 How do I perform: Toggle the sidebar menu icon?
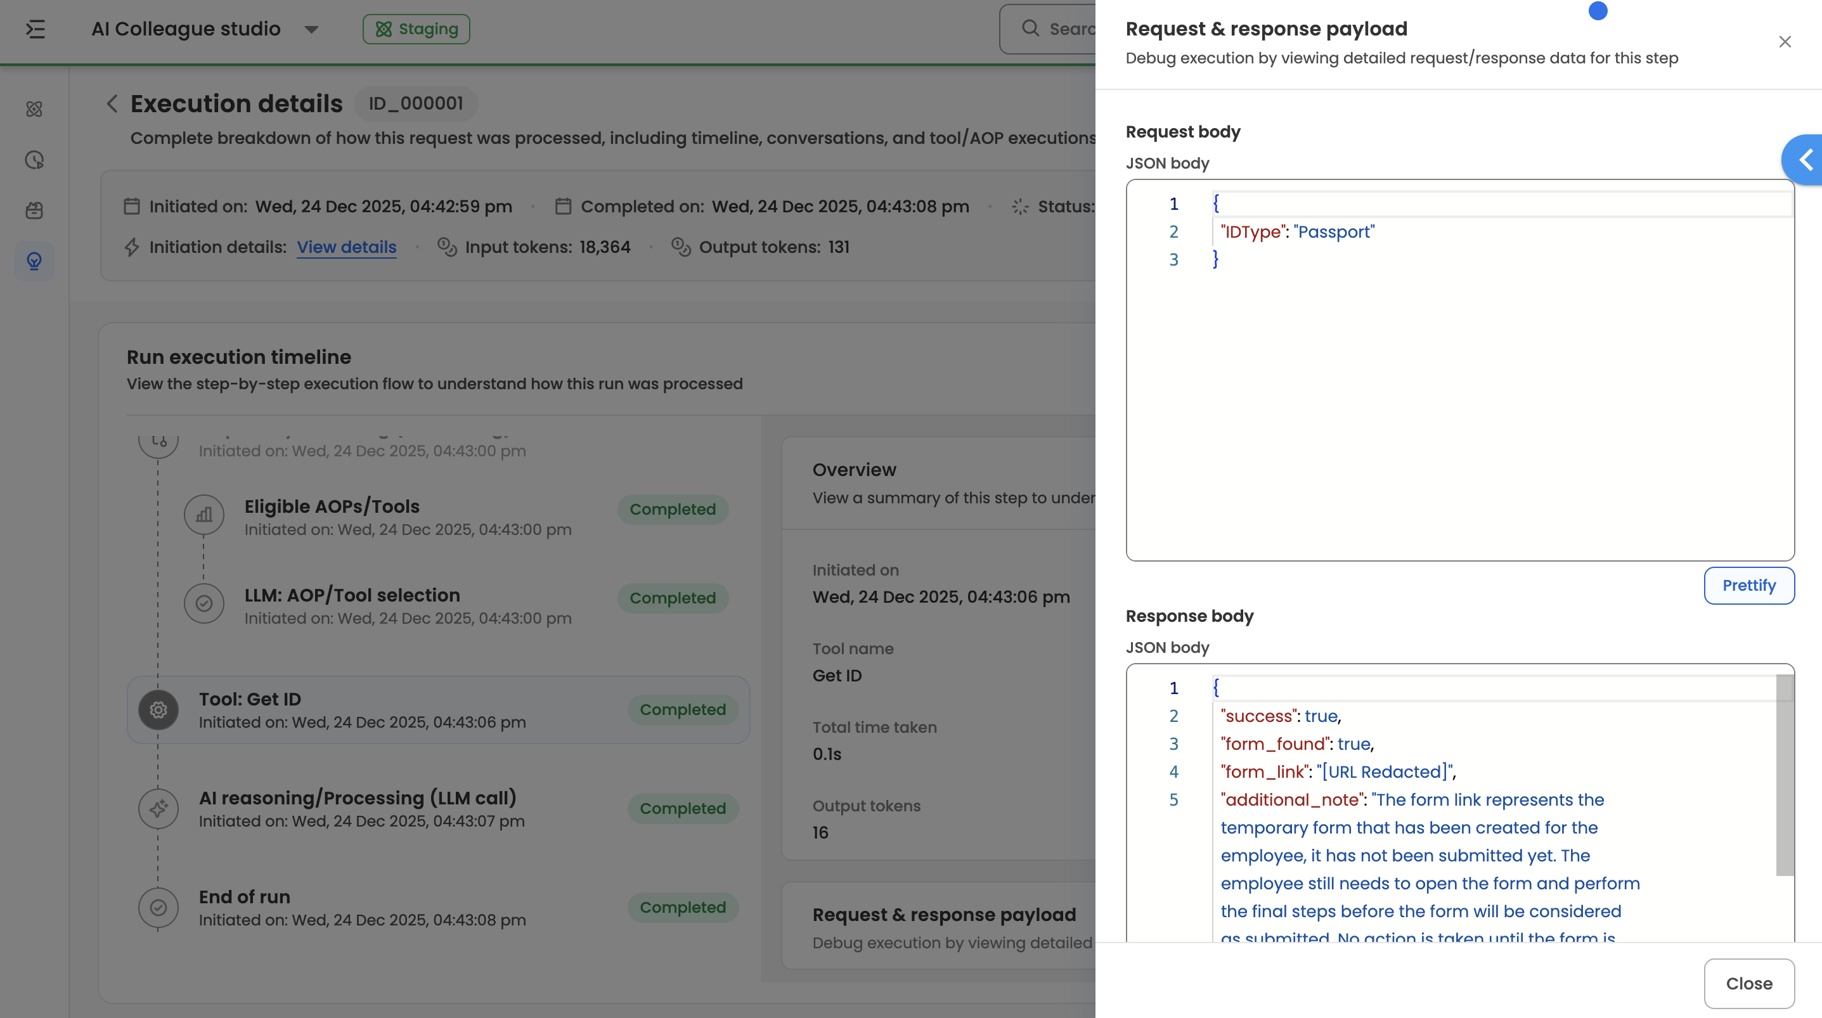36,29
